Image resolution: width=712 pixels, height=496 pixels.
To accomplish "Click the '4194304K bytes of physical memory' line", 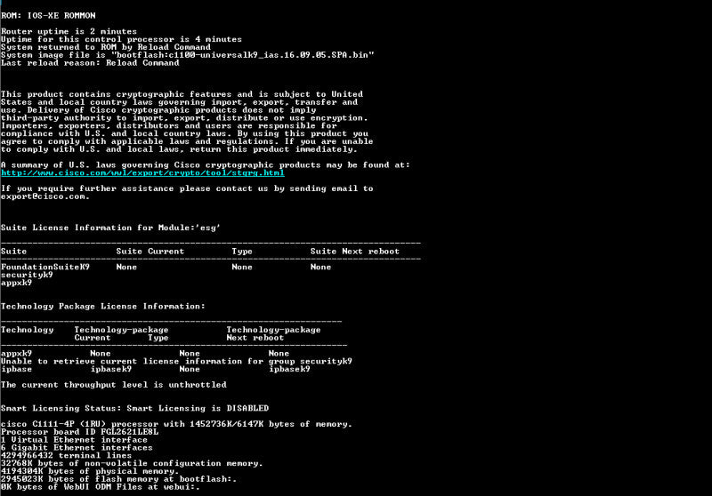I will pos(90,471).
